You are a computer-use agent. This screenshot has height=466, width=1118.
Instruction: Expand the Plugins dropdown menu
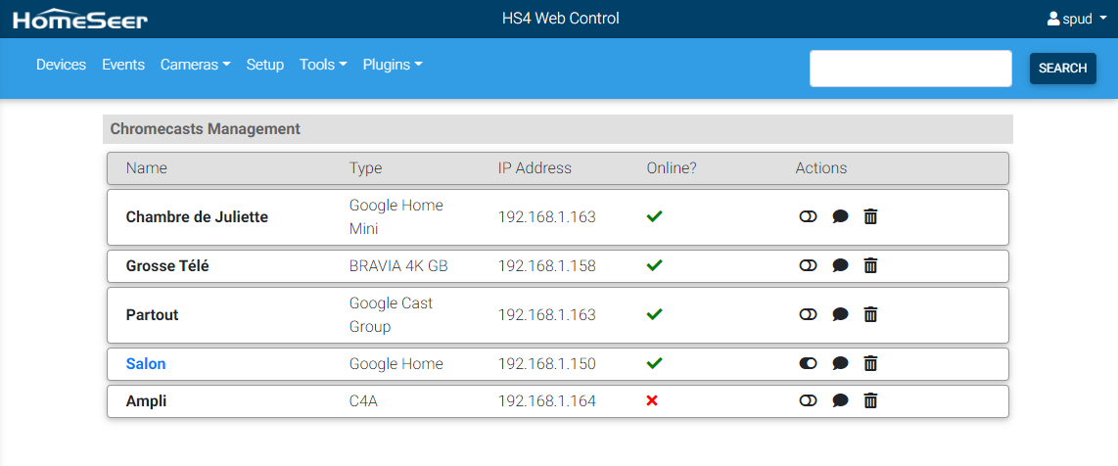(392, 65)
